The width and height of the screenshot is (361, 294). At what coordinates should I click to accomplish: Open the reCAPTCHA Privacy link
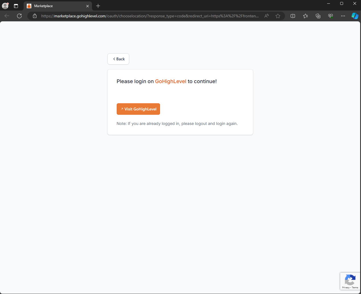pyautogui.click(x=346, y=287)
